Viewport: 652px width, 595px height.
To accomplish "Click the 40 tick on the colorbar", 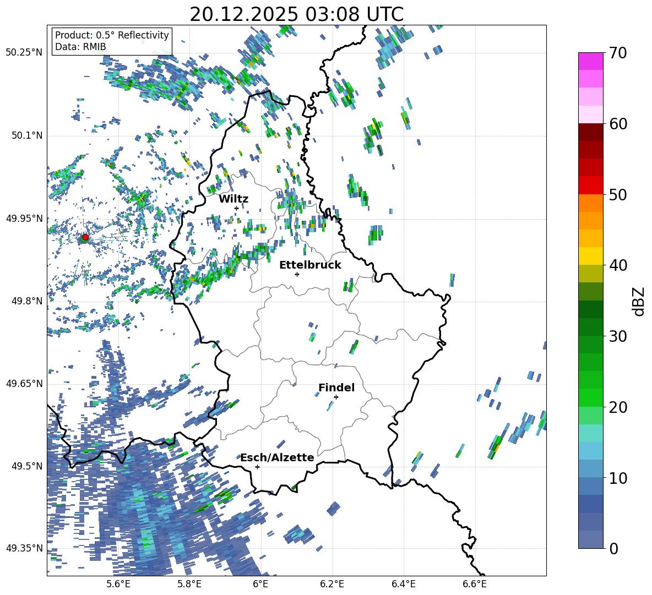I will 618,265.
